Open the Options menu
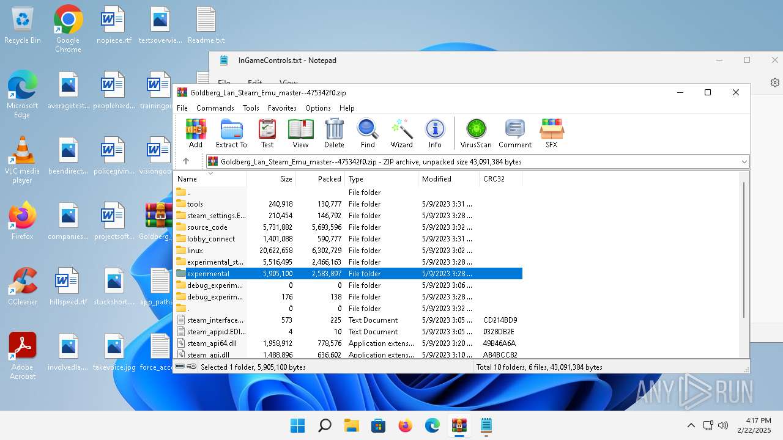This screenshot has width=783, height=440. (318, 108)
